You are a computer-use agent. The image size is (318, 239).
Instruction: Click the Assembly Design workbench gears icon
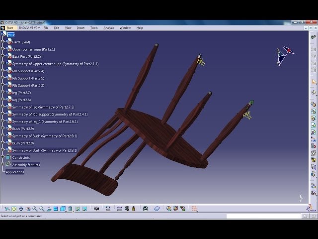click(x=314, y=37)
